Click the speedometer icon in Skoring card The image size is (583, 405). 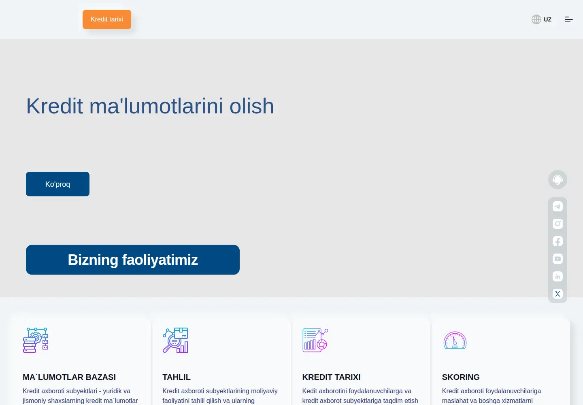pyautogui.click(x=455, y=340)
